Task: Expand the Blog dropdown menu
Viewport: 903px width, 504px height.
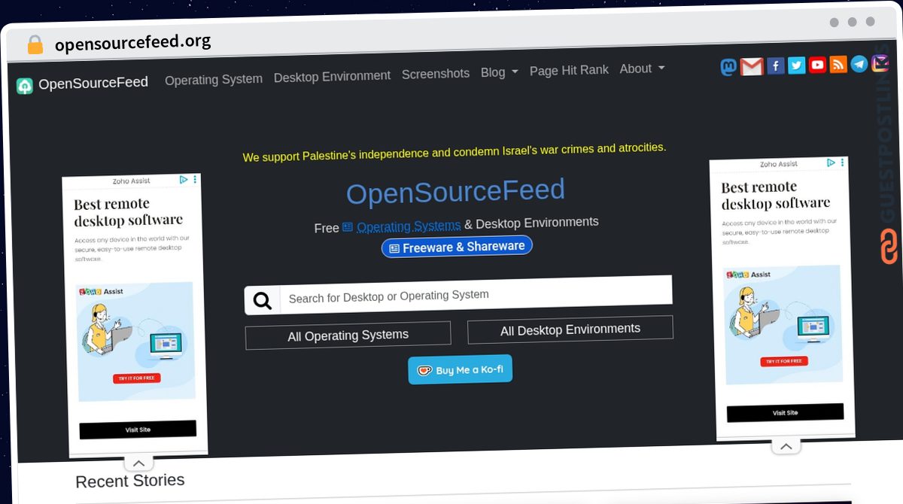Action: tap(500, 72)
